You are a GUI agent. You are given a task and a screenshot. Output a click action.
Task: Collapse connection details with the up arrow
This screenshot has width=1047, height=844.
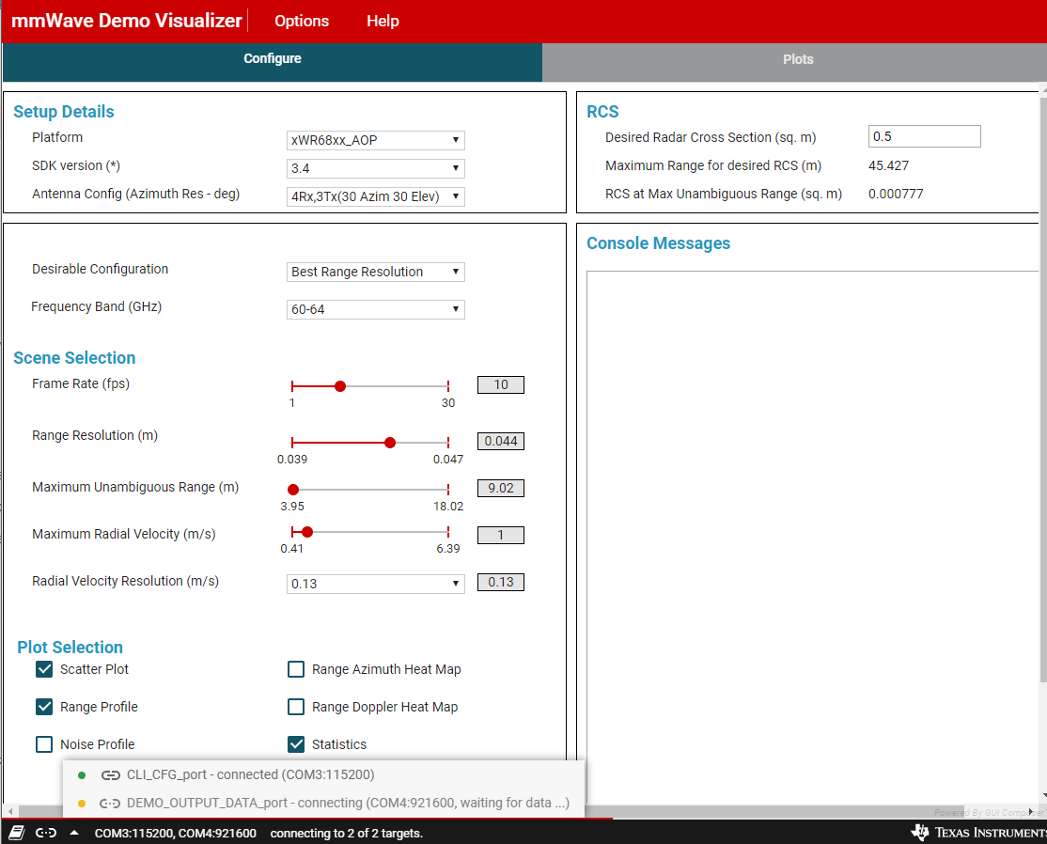tap(74, 833)
